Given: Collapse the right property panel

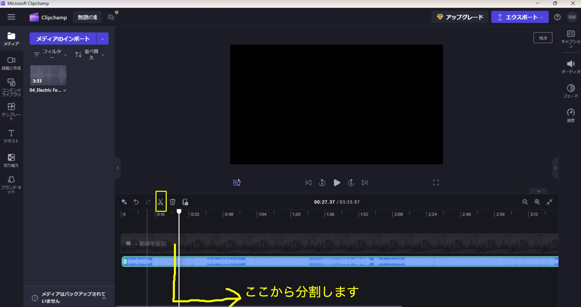Looking at the screenshot, I should (x=555, y=168).
